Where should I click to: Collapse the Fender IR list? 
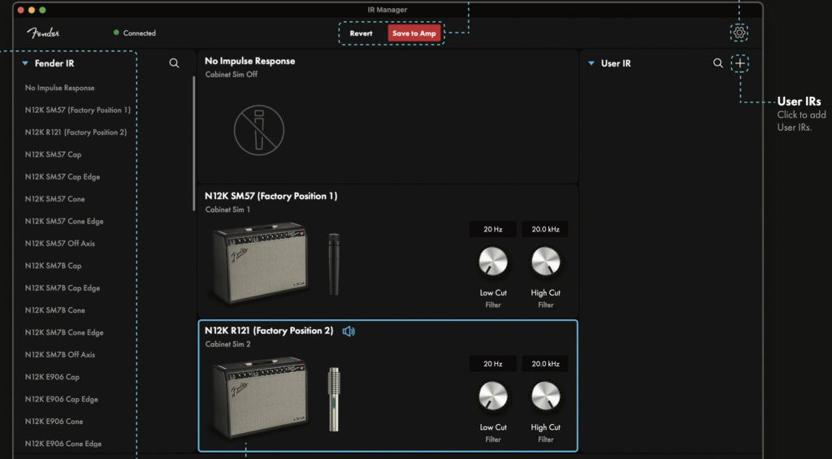(x=25, y=63)
